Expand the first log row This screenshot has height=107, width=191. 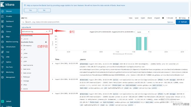point(53,63)
